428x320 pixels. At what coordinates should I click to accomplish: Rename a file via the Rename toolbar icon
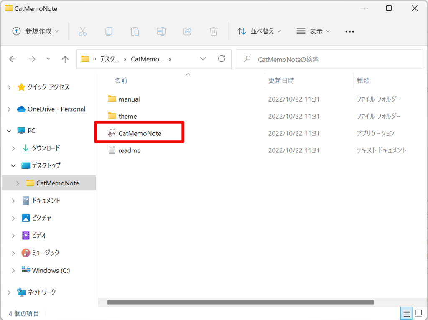coord(161,31)
